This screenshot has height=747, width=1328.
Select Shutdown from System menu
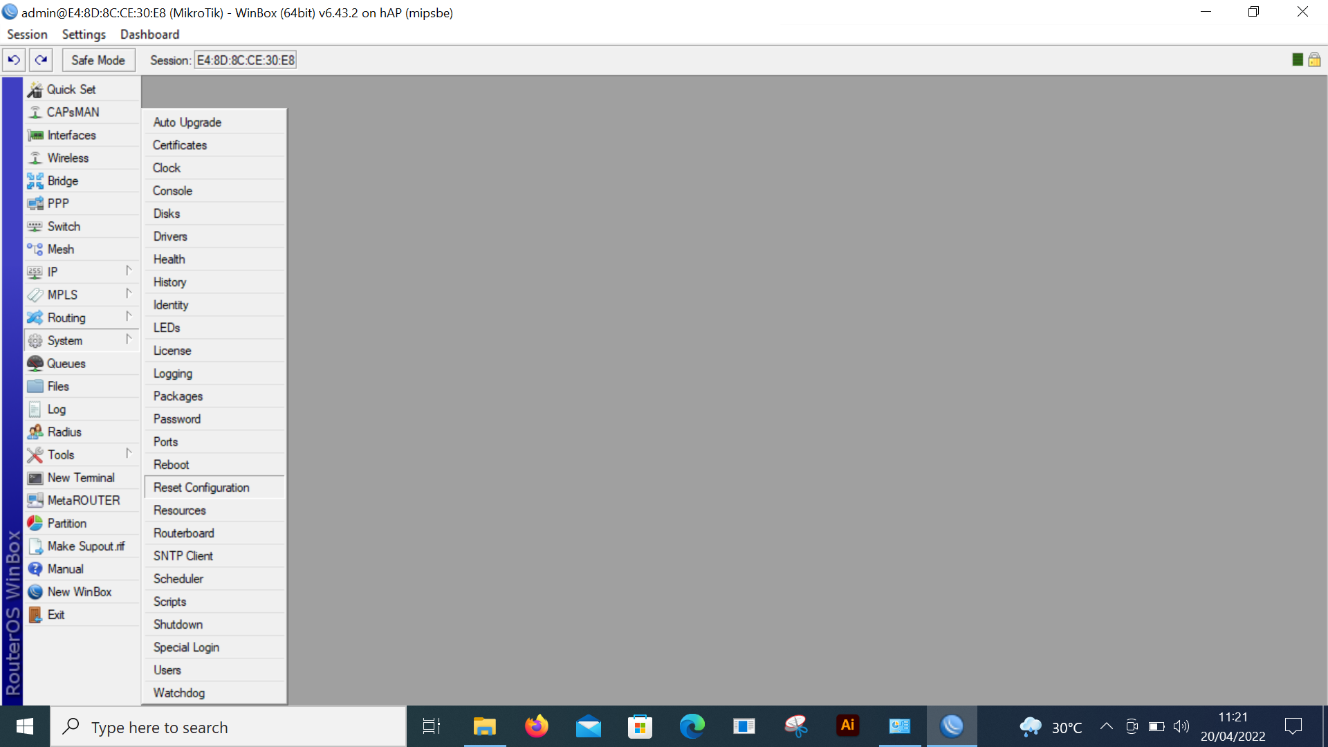tap(214, 625)
